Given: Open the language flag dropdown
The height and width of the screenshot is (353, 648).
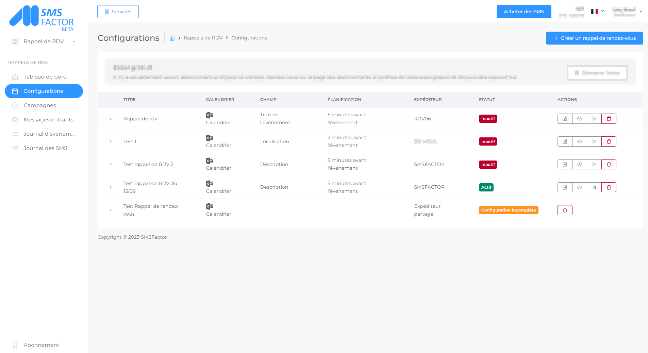Looking at the screenshot, I should tap(597, 12).
